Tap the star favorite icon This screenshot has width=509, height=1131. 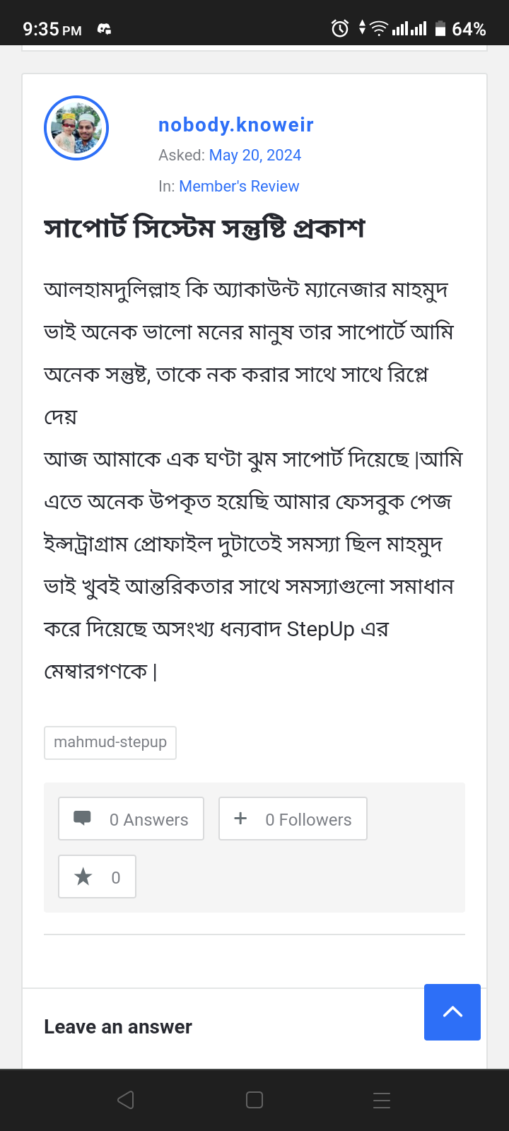coord(83,877)
